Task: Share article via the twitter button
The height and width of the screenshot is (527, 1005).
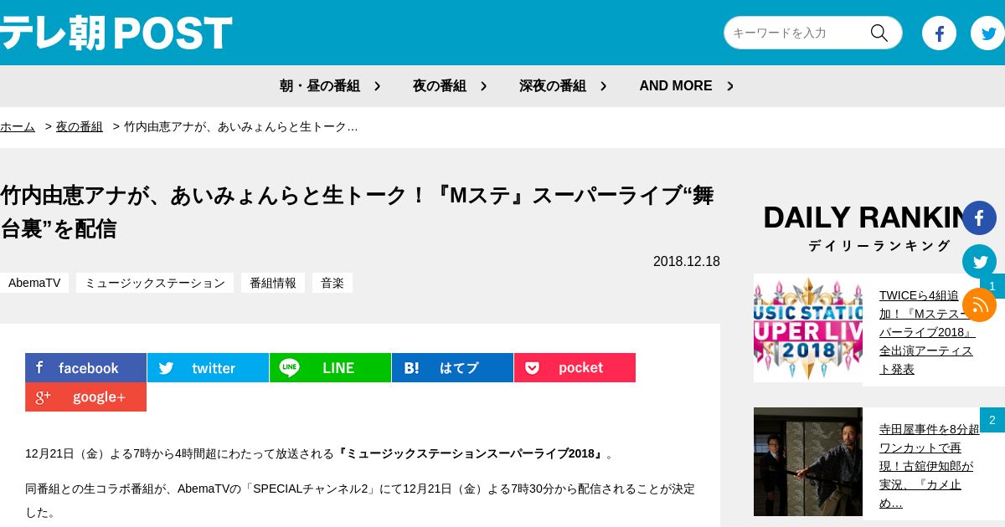Action: pos(208,368)
